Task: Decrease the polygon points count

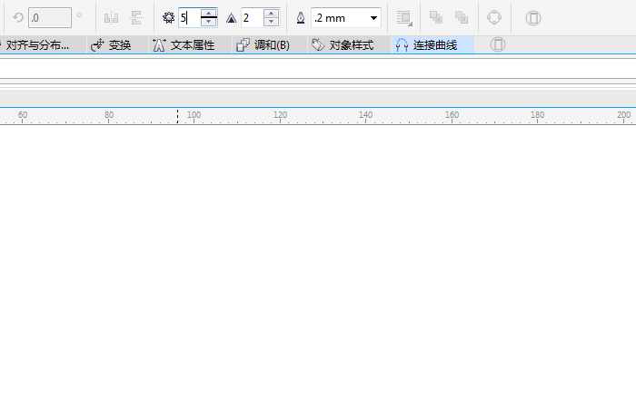Action: [x=209, y=22]
